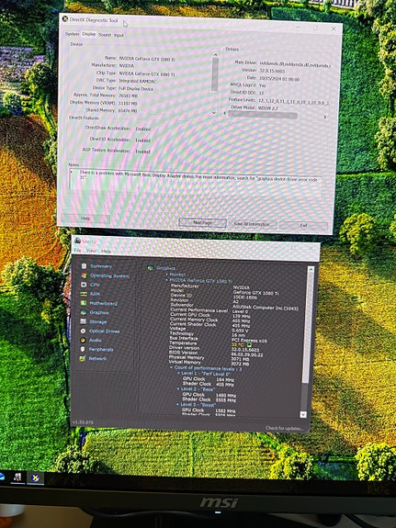Open the Summary section icon in Speccy
This screenshot has height=528, width=396.
pos(84,266)
